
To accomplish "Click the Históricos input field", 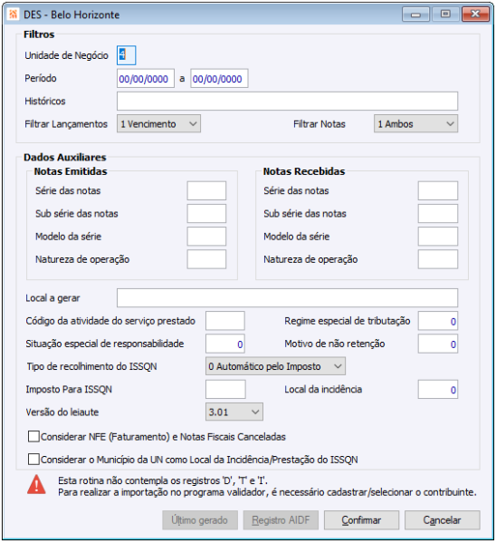I will point(287,102).
